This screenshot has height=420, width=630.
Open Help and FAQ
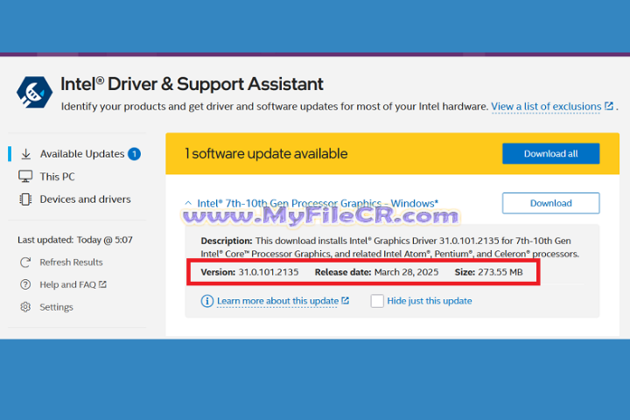tap(68, 284)
